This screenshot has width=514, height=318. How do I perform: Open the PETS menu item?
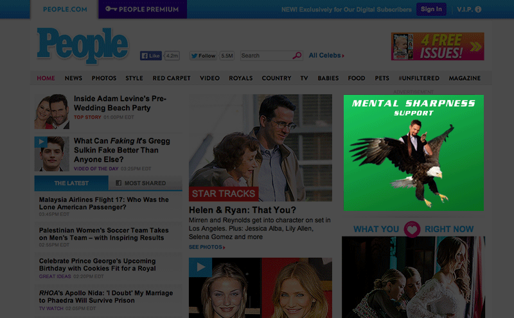(382, 78)
